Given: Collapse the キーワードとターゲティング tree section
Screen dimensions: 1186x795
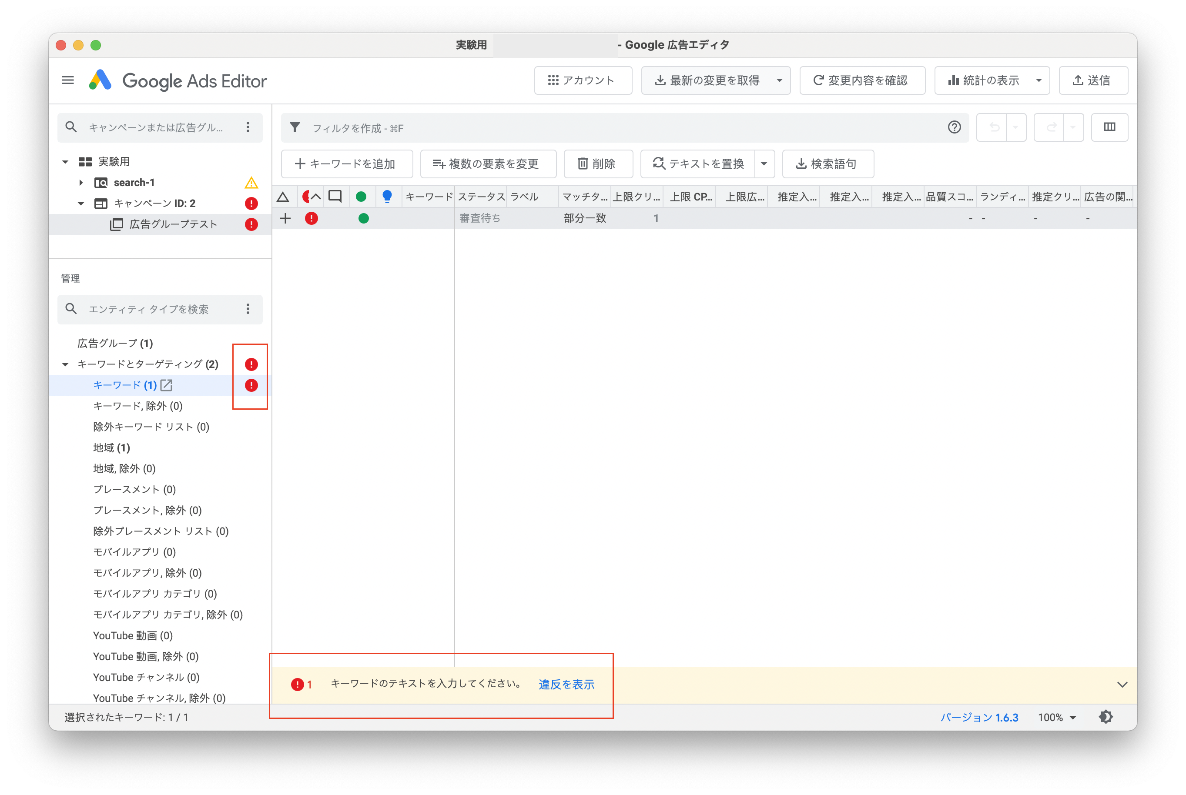Looking at the screenshot, I should [x=65, y=364].
